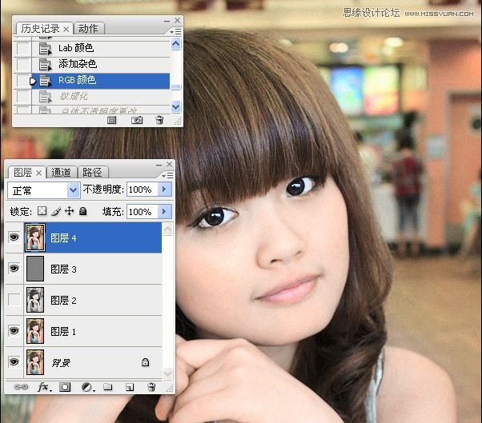Click the fill 100% input field

[143, 211]
